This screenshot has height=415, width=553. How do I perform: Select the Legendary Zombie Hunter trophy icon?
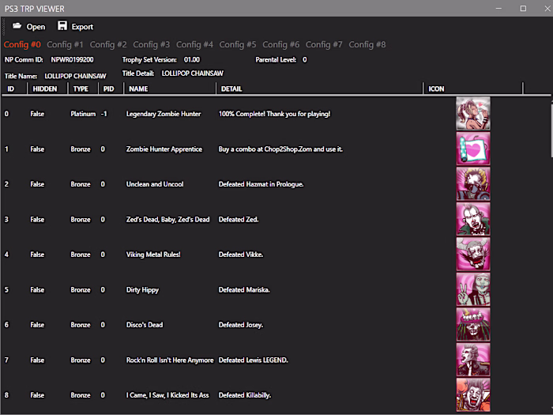[472, 114]
